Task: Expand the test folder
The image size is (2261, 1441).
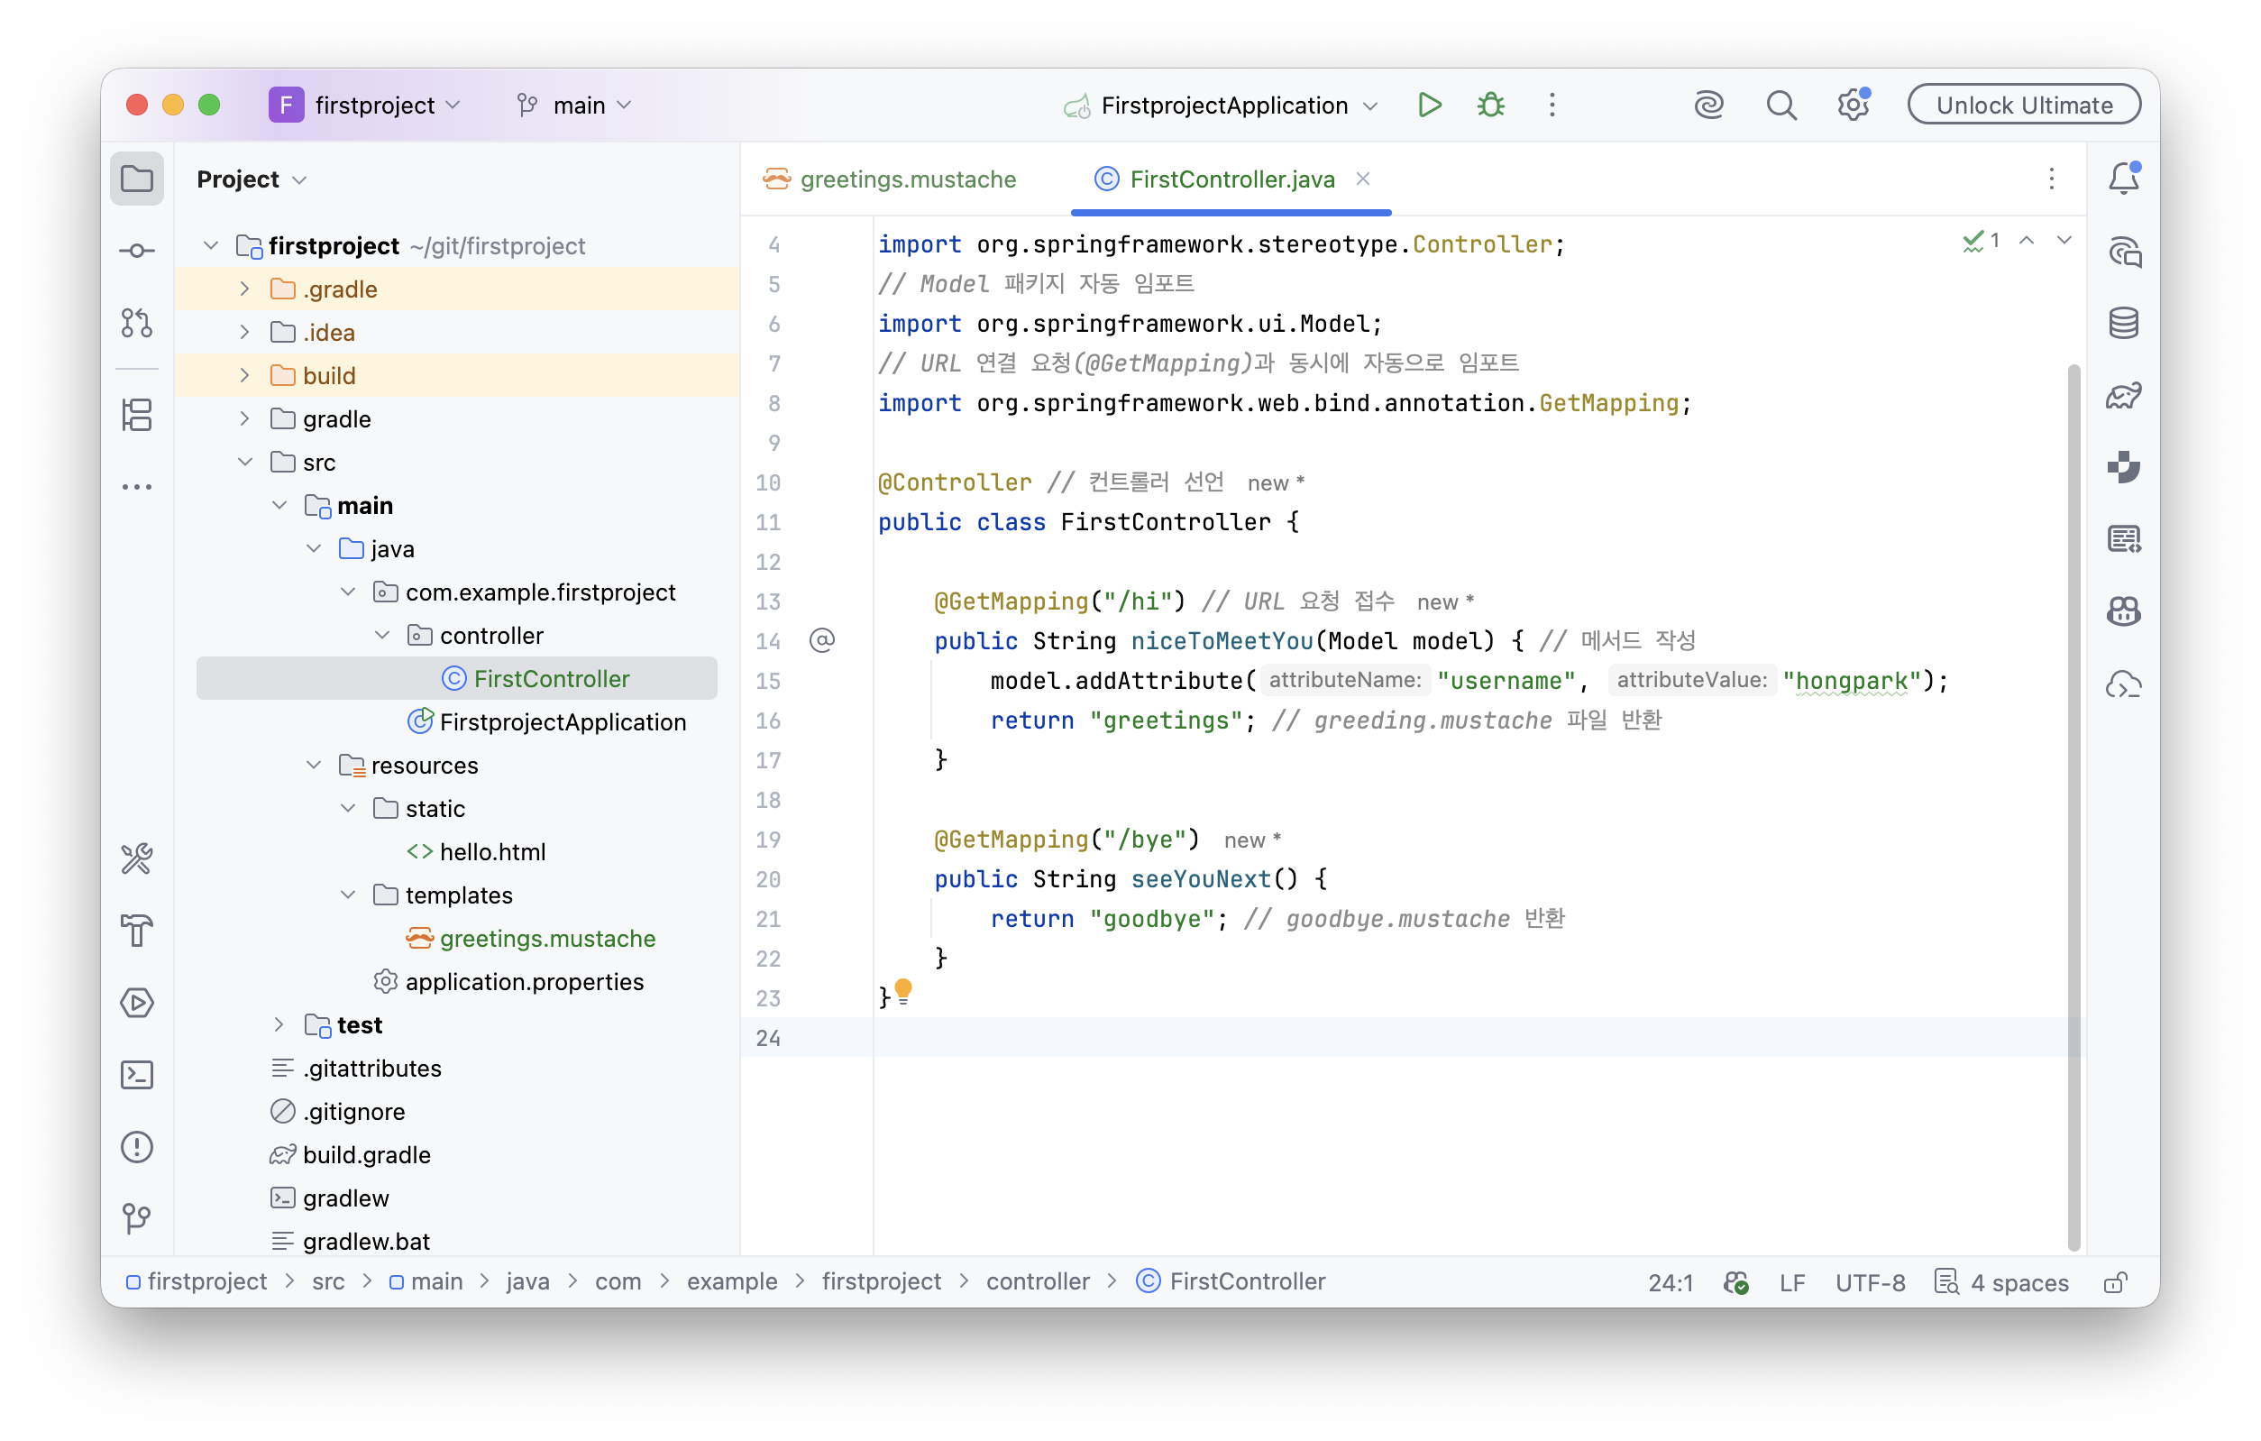Action: [x=279, y=1025]
